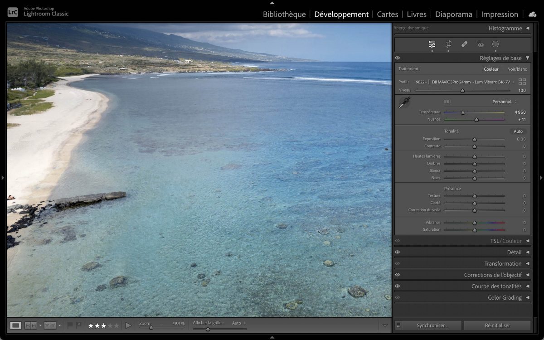Pick the white balance eyedropper tool
Screen dimensions: 544x340
pos(404,102)
